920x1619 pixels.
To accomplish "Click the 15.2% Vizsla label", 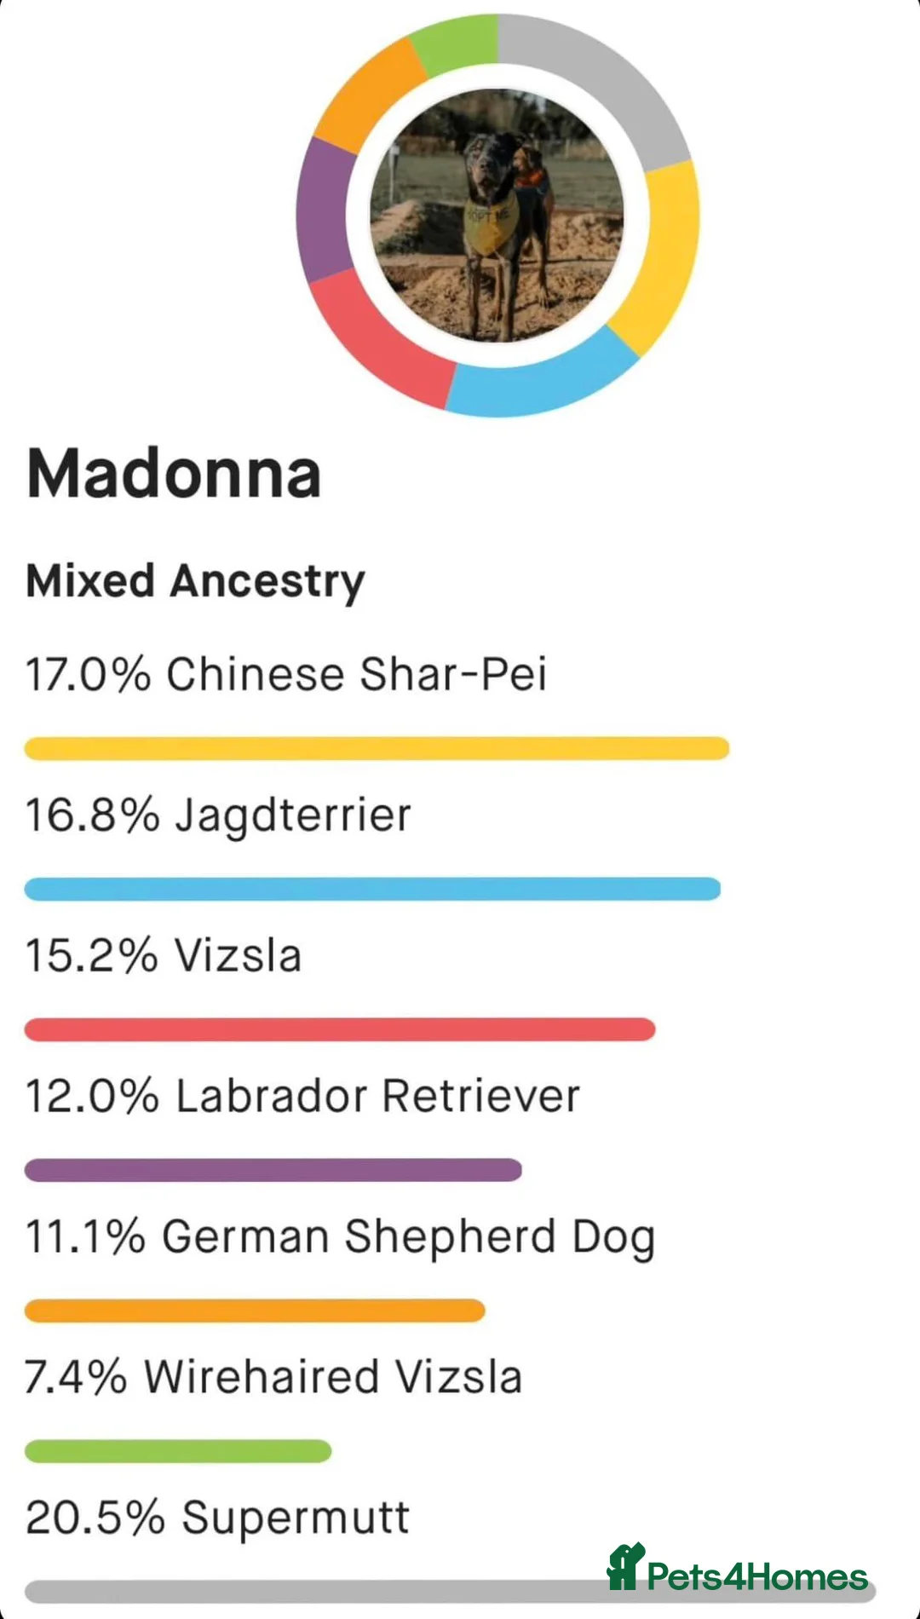I will coord(162,956).
